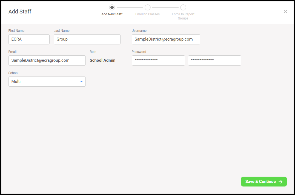
Task: Select the Enroll to Report Groups step circle
Action: 183,7
